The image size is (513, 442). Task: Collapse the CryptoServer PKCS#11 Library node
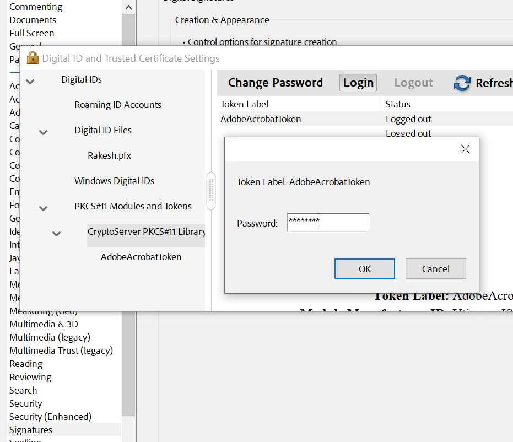[x=57, y=234]
